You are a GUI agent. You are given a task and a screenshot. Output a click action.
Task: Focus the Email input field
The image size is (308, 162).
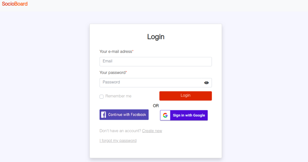[156, 61]
